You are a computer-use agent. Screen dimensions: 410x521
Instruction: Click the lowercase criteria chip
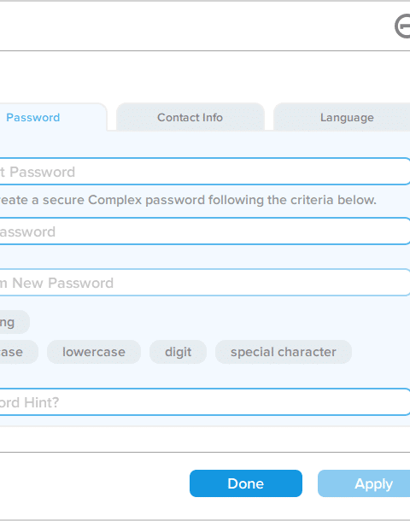click(94, 352)
